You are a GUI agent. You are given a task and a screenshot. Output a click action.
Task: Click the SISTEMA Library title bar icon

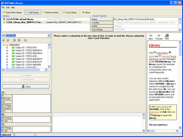tap(2, 3)
